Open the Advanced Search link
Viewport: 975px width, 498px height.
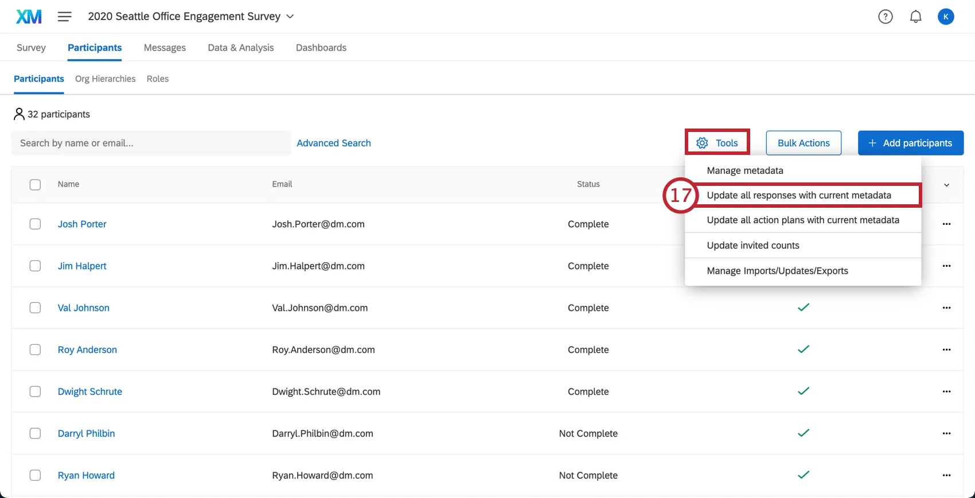pyautogui.click(x=334, y=143)
